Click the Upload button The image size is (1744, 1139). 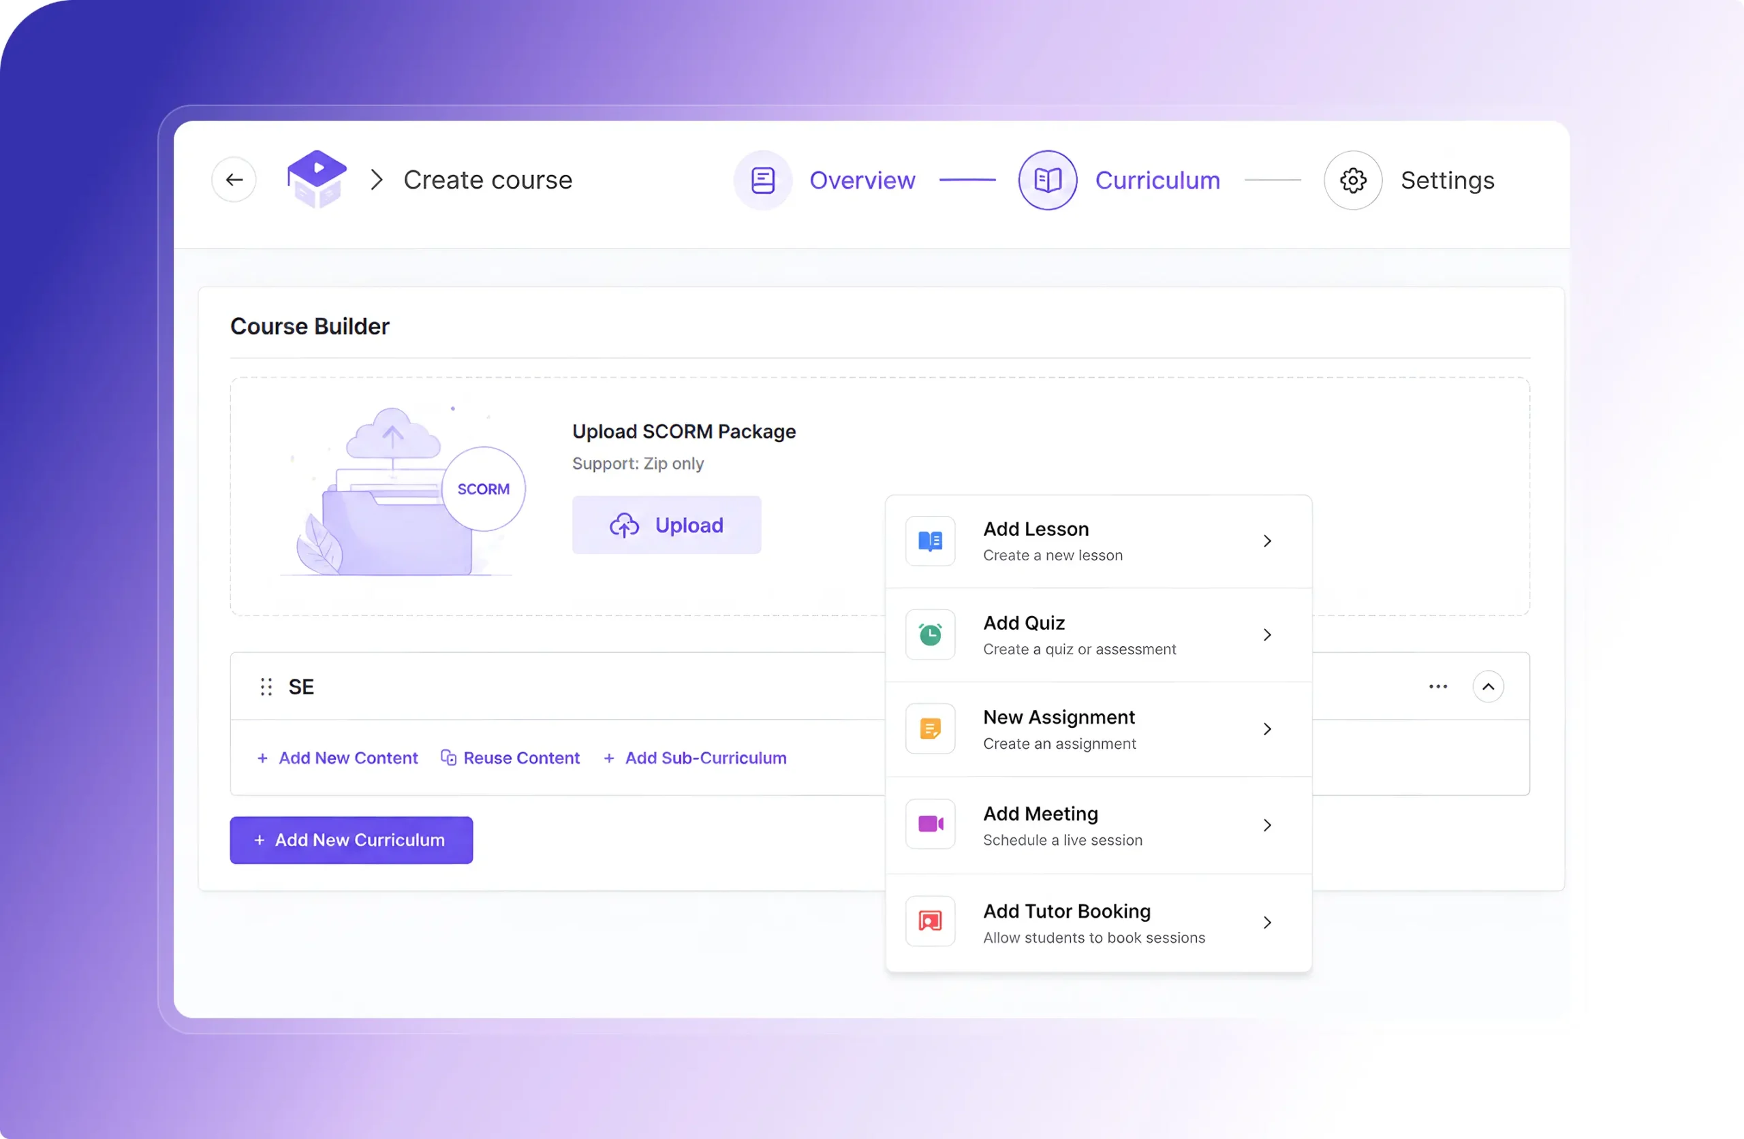click(x=666, y=525)
